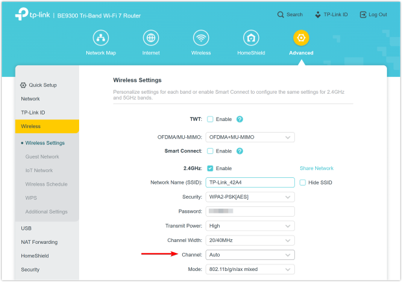Click the Wireless Settings heading

coord(137,80)
